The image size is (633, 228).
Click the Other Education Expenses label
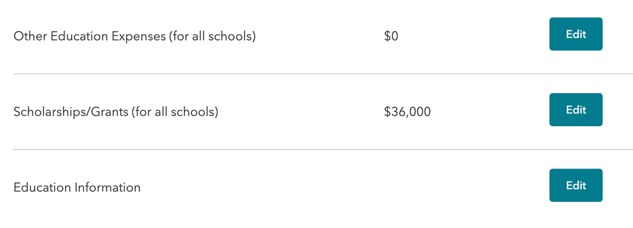coord(134,36)
